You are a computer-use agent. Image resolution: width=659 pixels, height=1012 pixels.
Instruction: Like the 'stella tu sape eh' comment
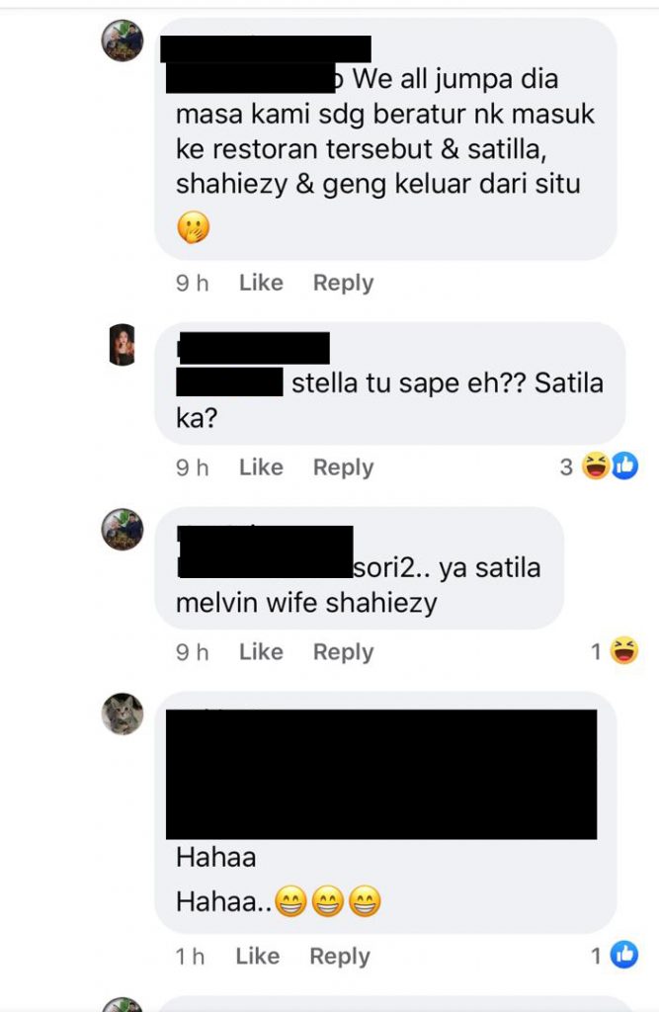[x=261, y=467]
